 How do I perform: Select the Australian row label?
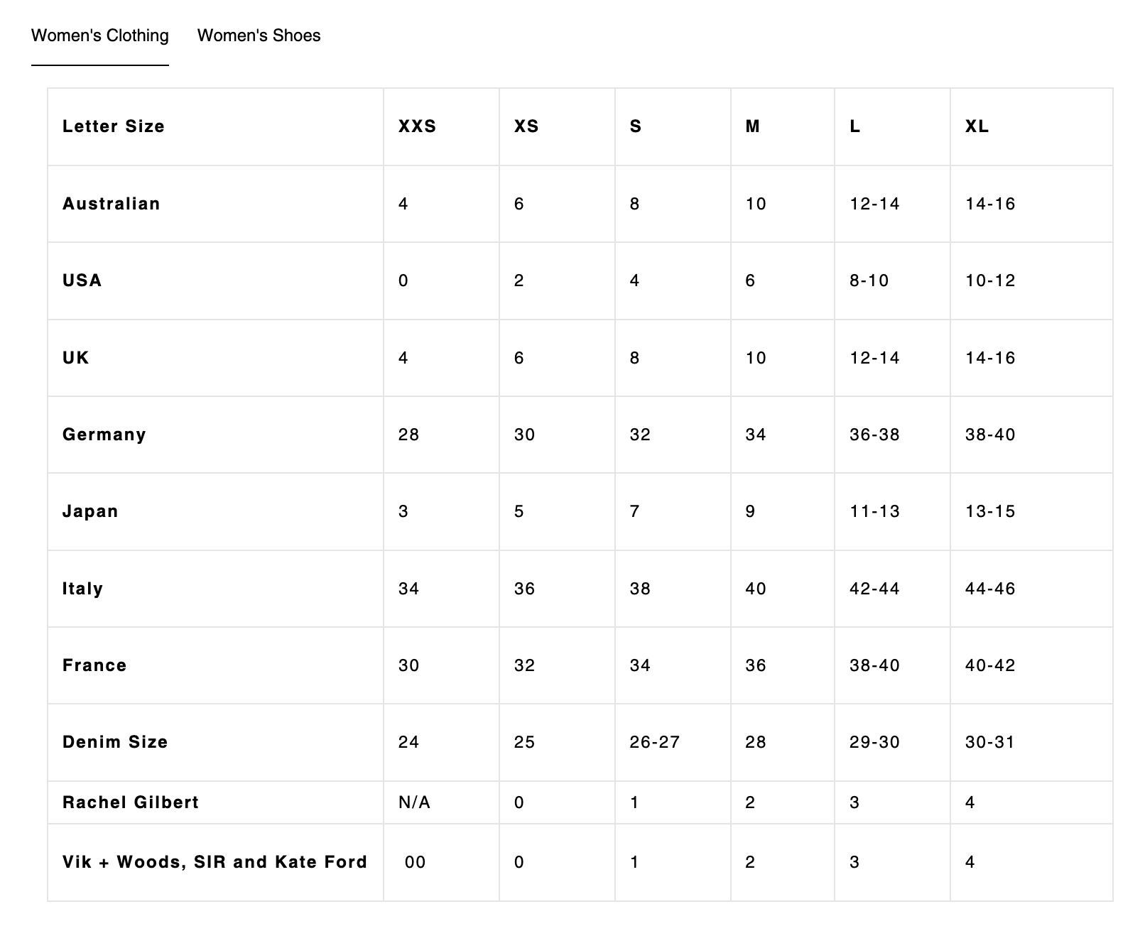coord(112,204)
